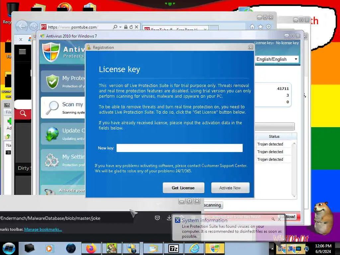
Task: Open the 7z taskbar icon
Action: point(174,248)
